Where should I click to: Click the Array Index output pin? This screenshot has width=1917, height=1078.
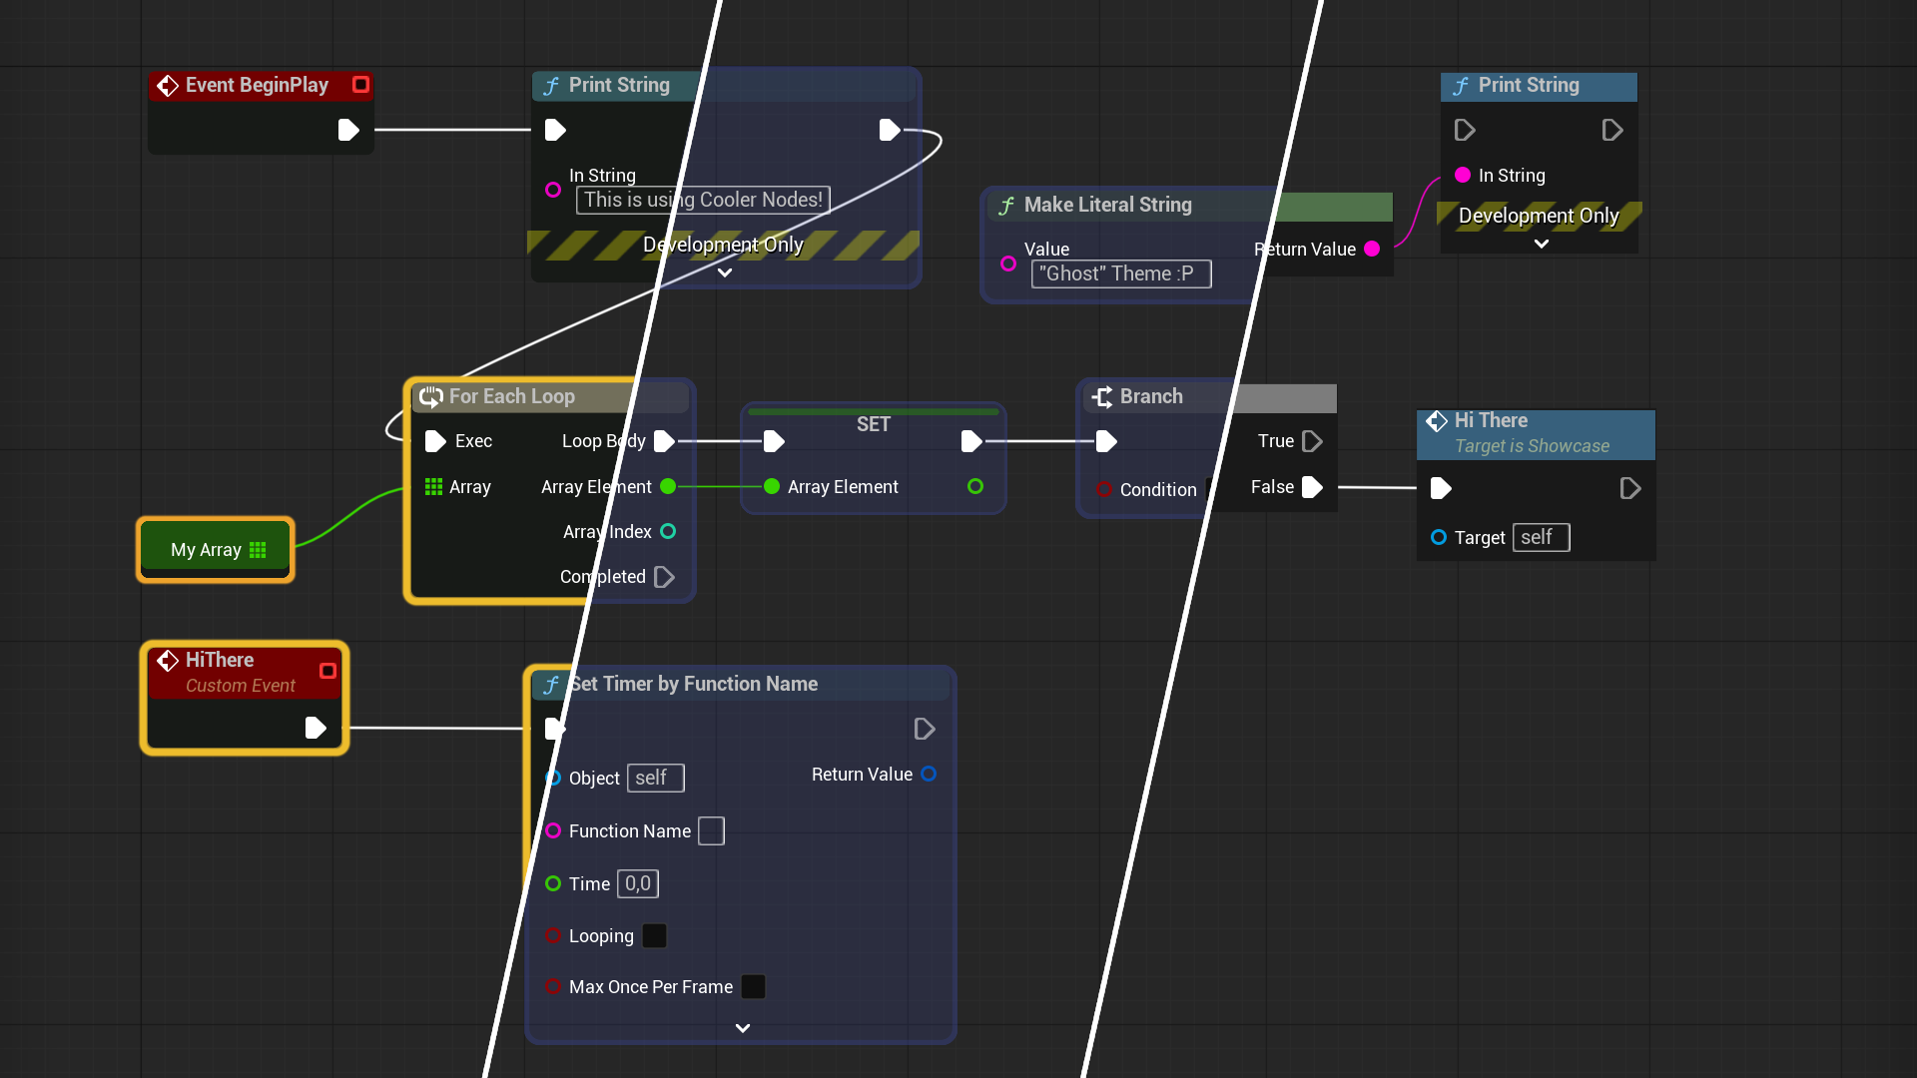click(x=668, y=531)
